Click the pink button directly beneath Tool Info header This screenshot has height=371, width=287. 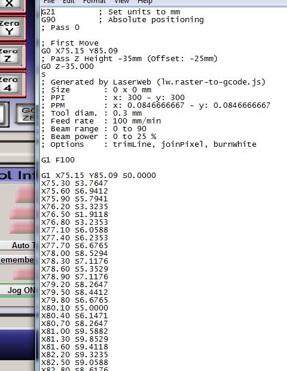25,195
